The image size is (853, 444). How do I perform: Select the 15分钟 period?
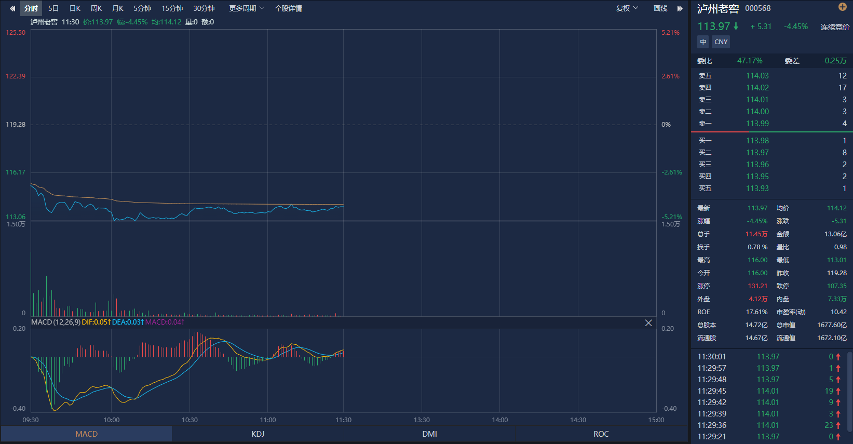pyautogui.click(x=172, y=8)
